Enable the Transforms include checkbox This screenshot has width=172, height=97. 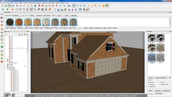[x=149, y=84]
